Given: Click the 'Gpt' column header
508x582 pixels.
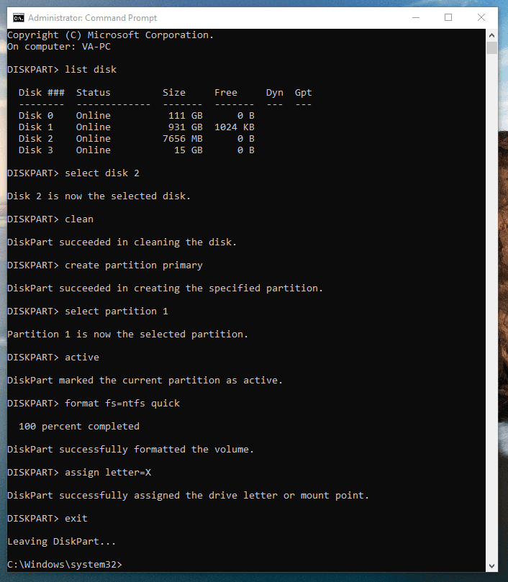Looking at the screenshot, I should coord(304,93).
